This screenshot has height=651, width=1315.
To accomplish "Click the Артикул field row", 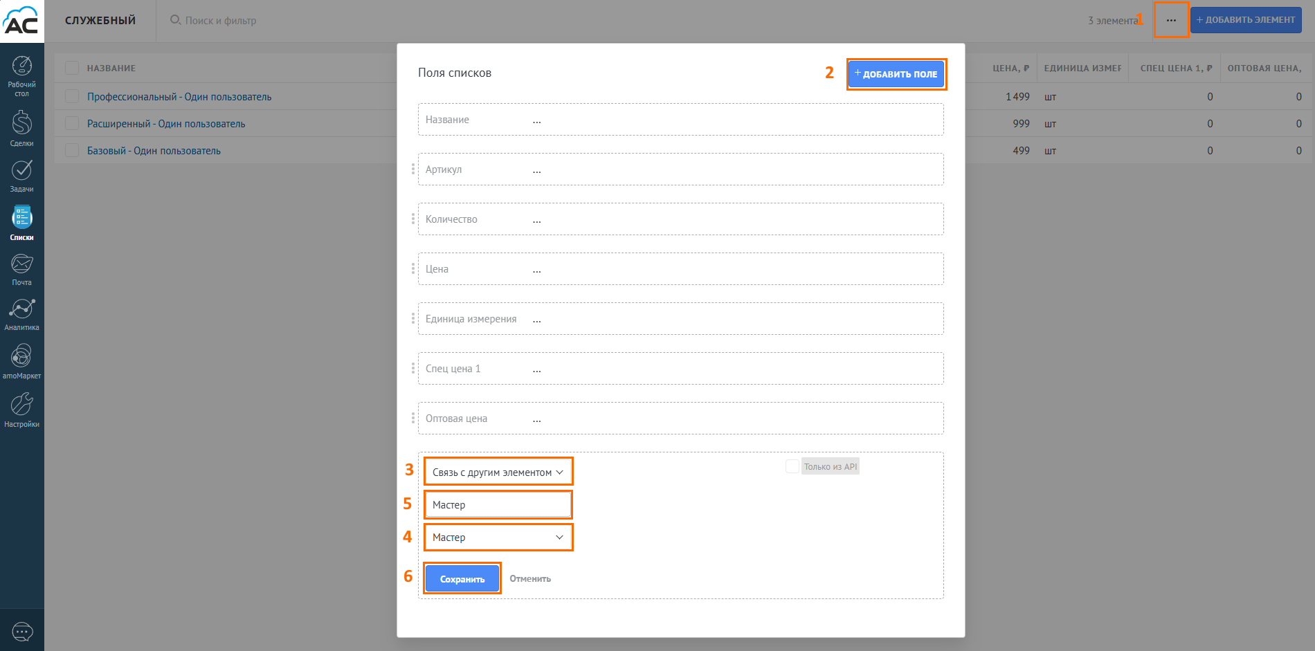I will click(680, 169).
